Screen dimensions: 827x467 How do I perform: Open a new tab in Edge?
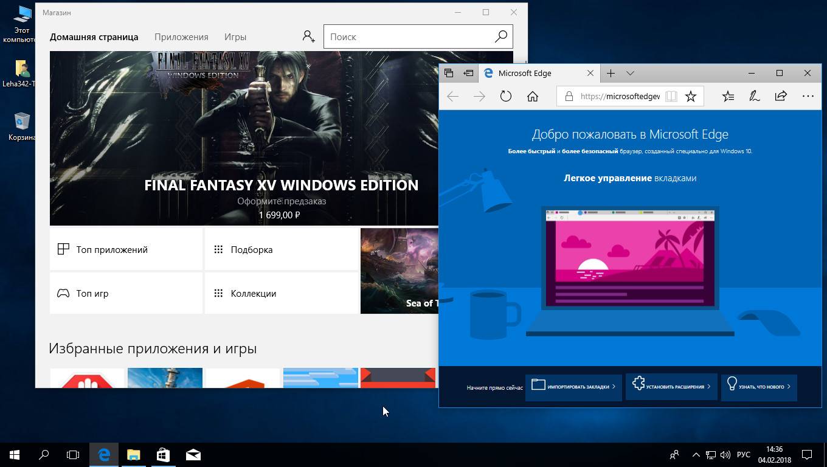click(x=611, y=73)
